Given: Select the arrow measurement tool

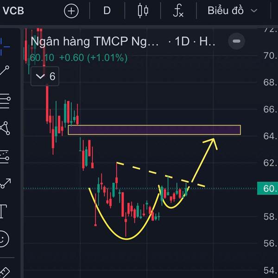Looking at the screenshot, I should [x=5, y=183].
